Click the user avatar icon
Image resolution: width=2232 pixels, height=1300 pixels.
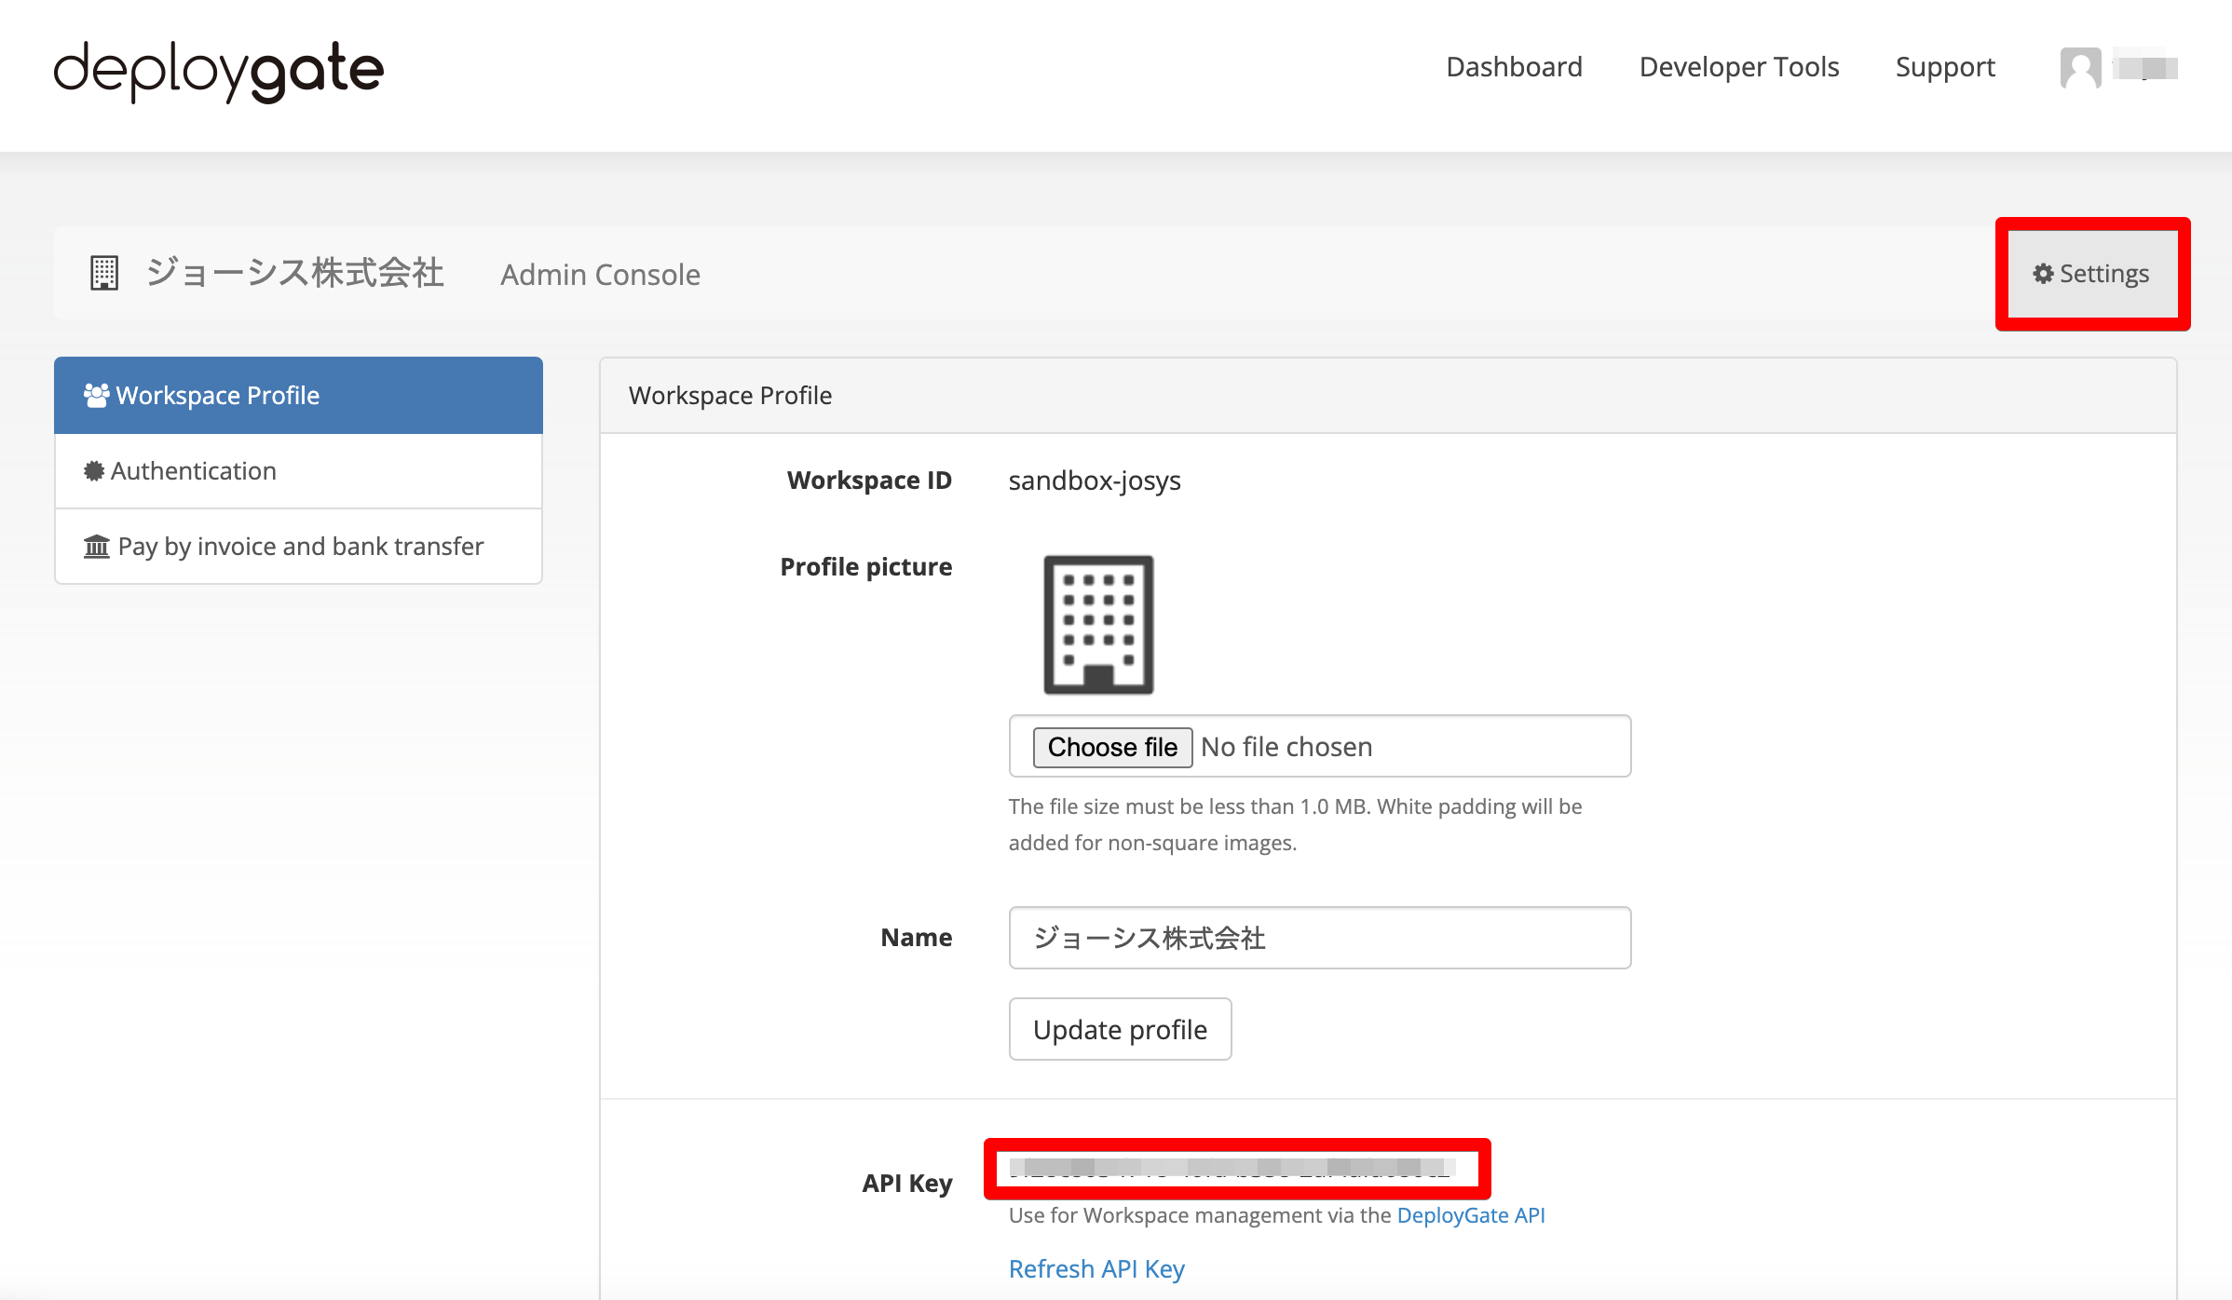pyautogui.click(x=2079, y=68)
